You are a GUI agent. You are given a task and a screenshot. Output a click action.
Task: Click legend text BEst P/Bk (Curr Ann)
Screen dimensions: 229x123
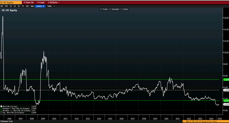click(10, 107)
